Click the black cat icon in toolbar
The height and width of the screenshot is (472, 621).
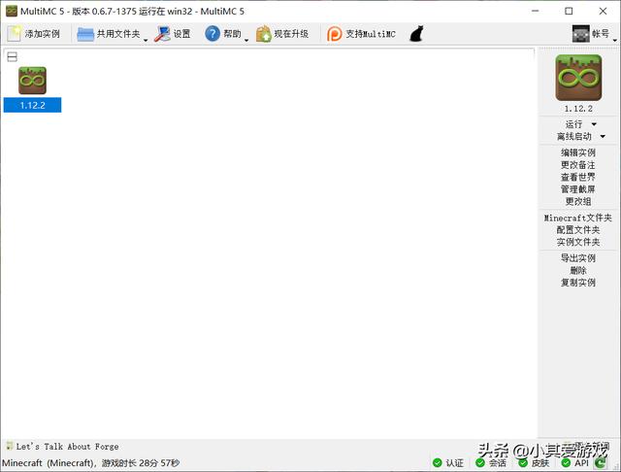click(416, 34)
